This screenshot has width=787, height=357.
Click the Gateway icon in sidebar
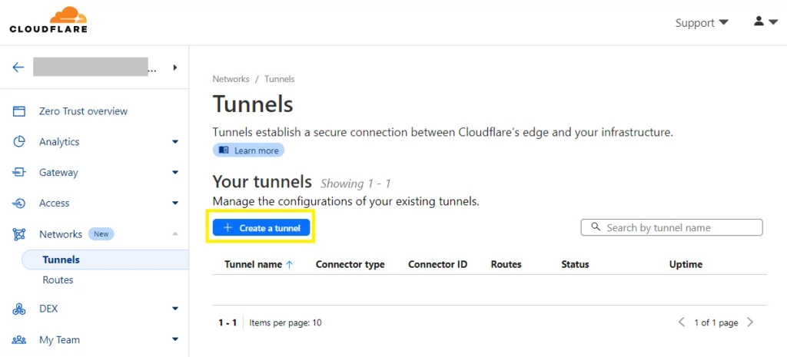(19, 173)
